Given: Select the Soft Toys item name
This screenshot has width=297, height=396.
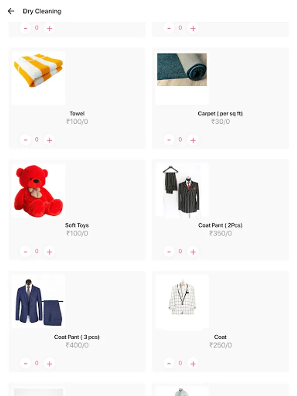Looking at the screenshot, I should click(x=77, y=225).
